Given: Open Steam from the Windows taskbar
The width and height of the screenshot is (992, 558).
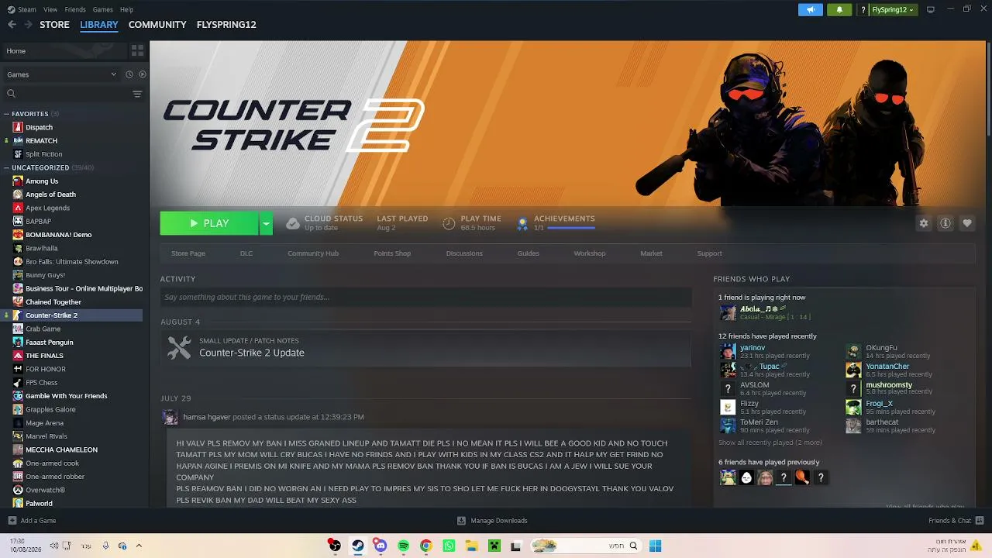Looking at the screenshot, I should click(357, 546).
